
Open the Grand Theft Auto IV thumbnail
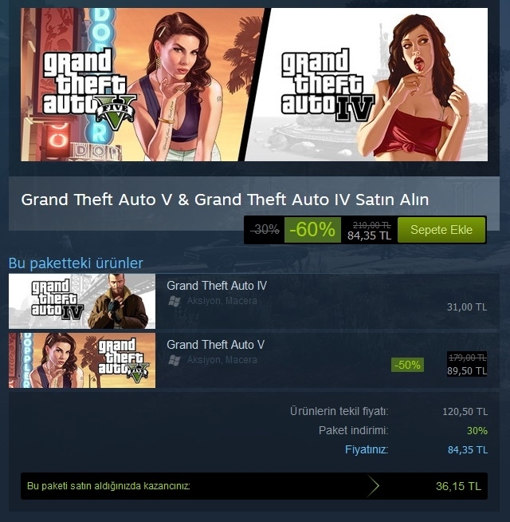point(82,301)
